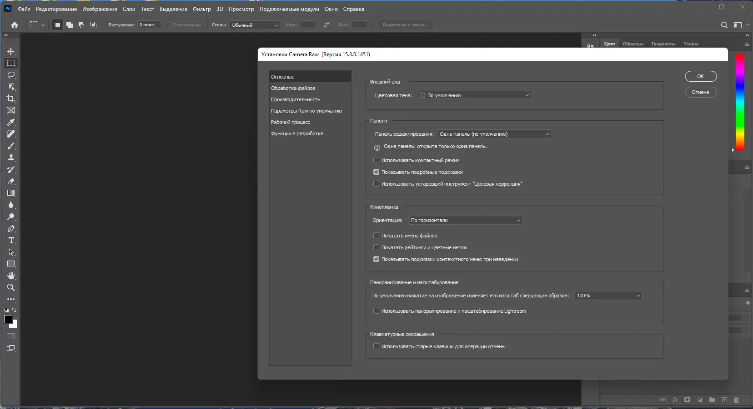Switch to the 'Образцы' tab
The width and height of the screenshot is (753, 409).
pos(633,44)
